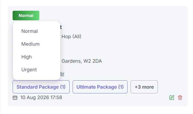This screenshot has width=193, height=114.
Task: Click the bold card title behind the menu
Action: coord(61,27)
